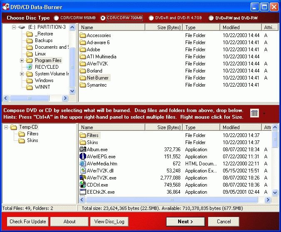Click the _Restore folder icon
This screenshot has height=232, width=281.
coord(29,34)
